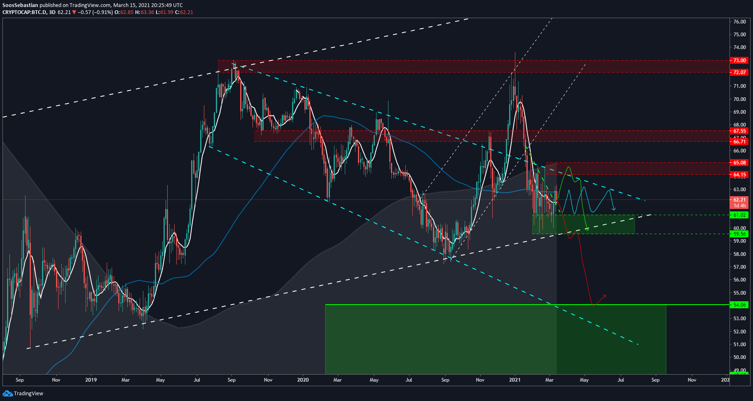Select the red 73.00 price label
Viewport: 753px width, 401px height.
coord(739,61)
